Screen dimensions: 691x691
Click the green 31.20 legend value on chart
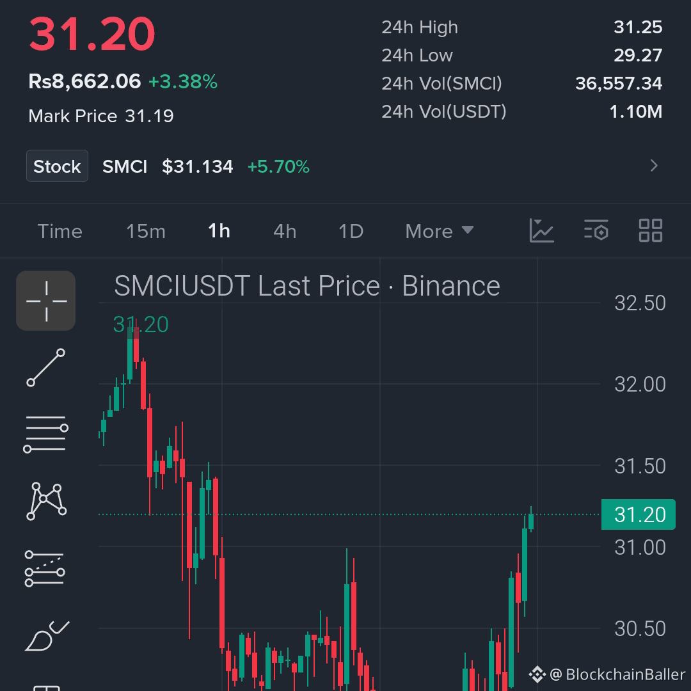[x=141, y=324]
